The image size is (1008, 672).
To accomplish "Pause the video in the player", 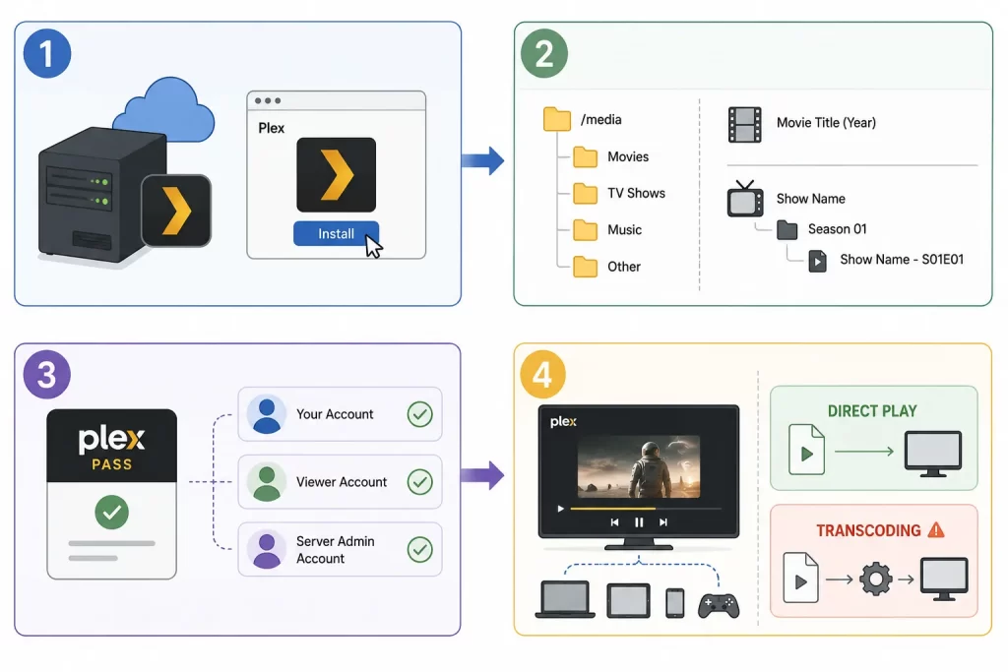I will [639, 522].
